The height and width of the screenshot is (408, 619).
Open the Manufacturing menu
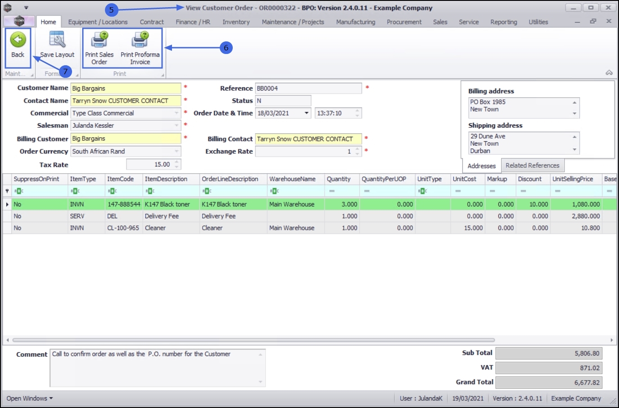pyautogui.click(x=356, y=22)
